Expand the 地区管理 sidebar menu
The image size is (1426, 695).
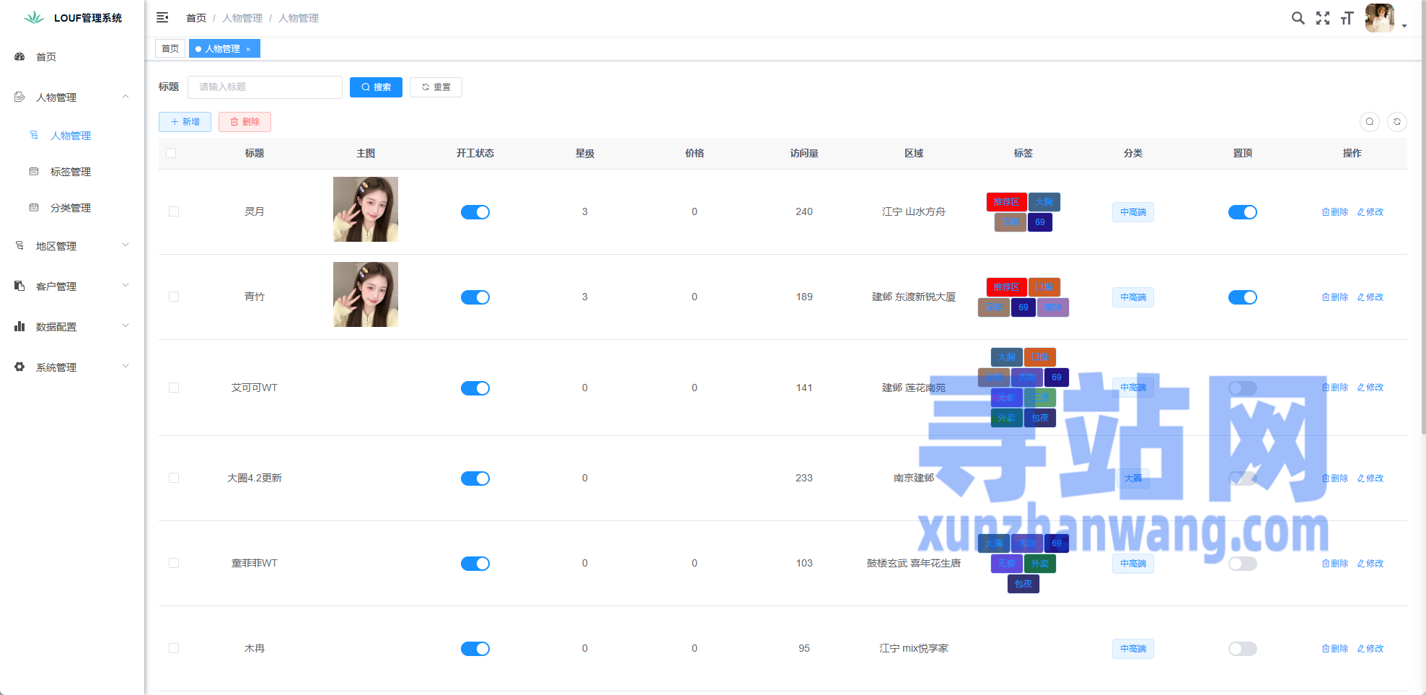(x=72, y=246)
